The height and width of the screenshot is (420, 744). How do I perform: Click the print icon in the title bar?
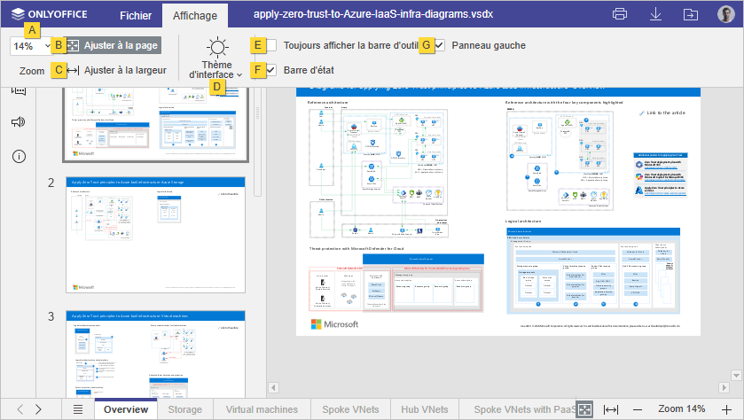click(x=620, y=14)
